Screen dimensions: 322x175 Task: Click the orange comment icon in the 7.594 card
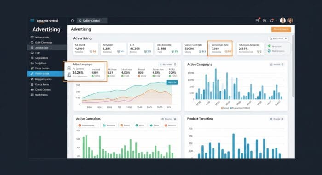(x=226, y=52)
